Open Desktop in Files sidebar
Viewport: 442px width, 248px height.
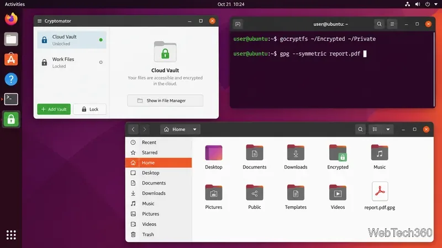[159, 172]
